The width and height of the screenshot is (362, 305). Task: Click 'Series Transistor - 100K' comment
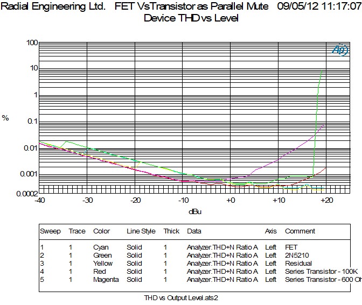tap(322, 272)
